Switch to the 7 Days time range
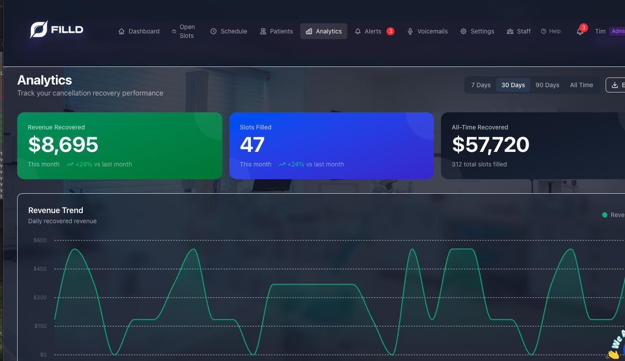 pyautogui.click(x=481, y=85)
